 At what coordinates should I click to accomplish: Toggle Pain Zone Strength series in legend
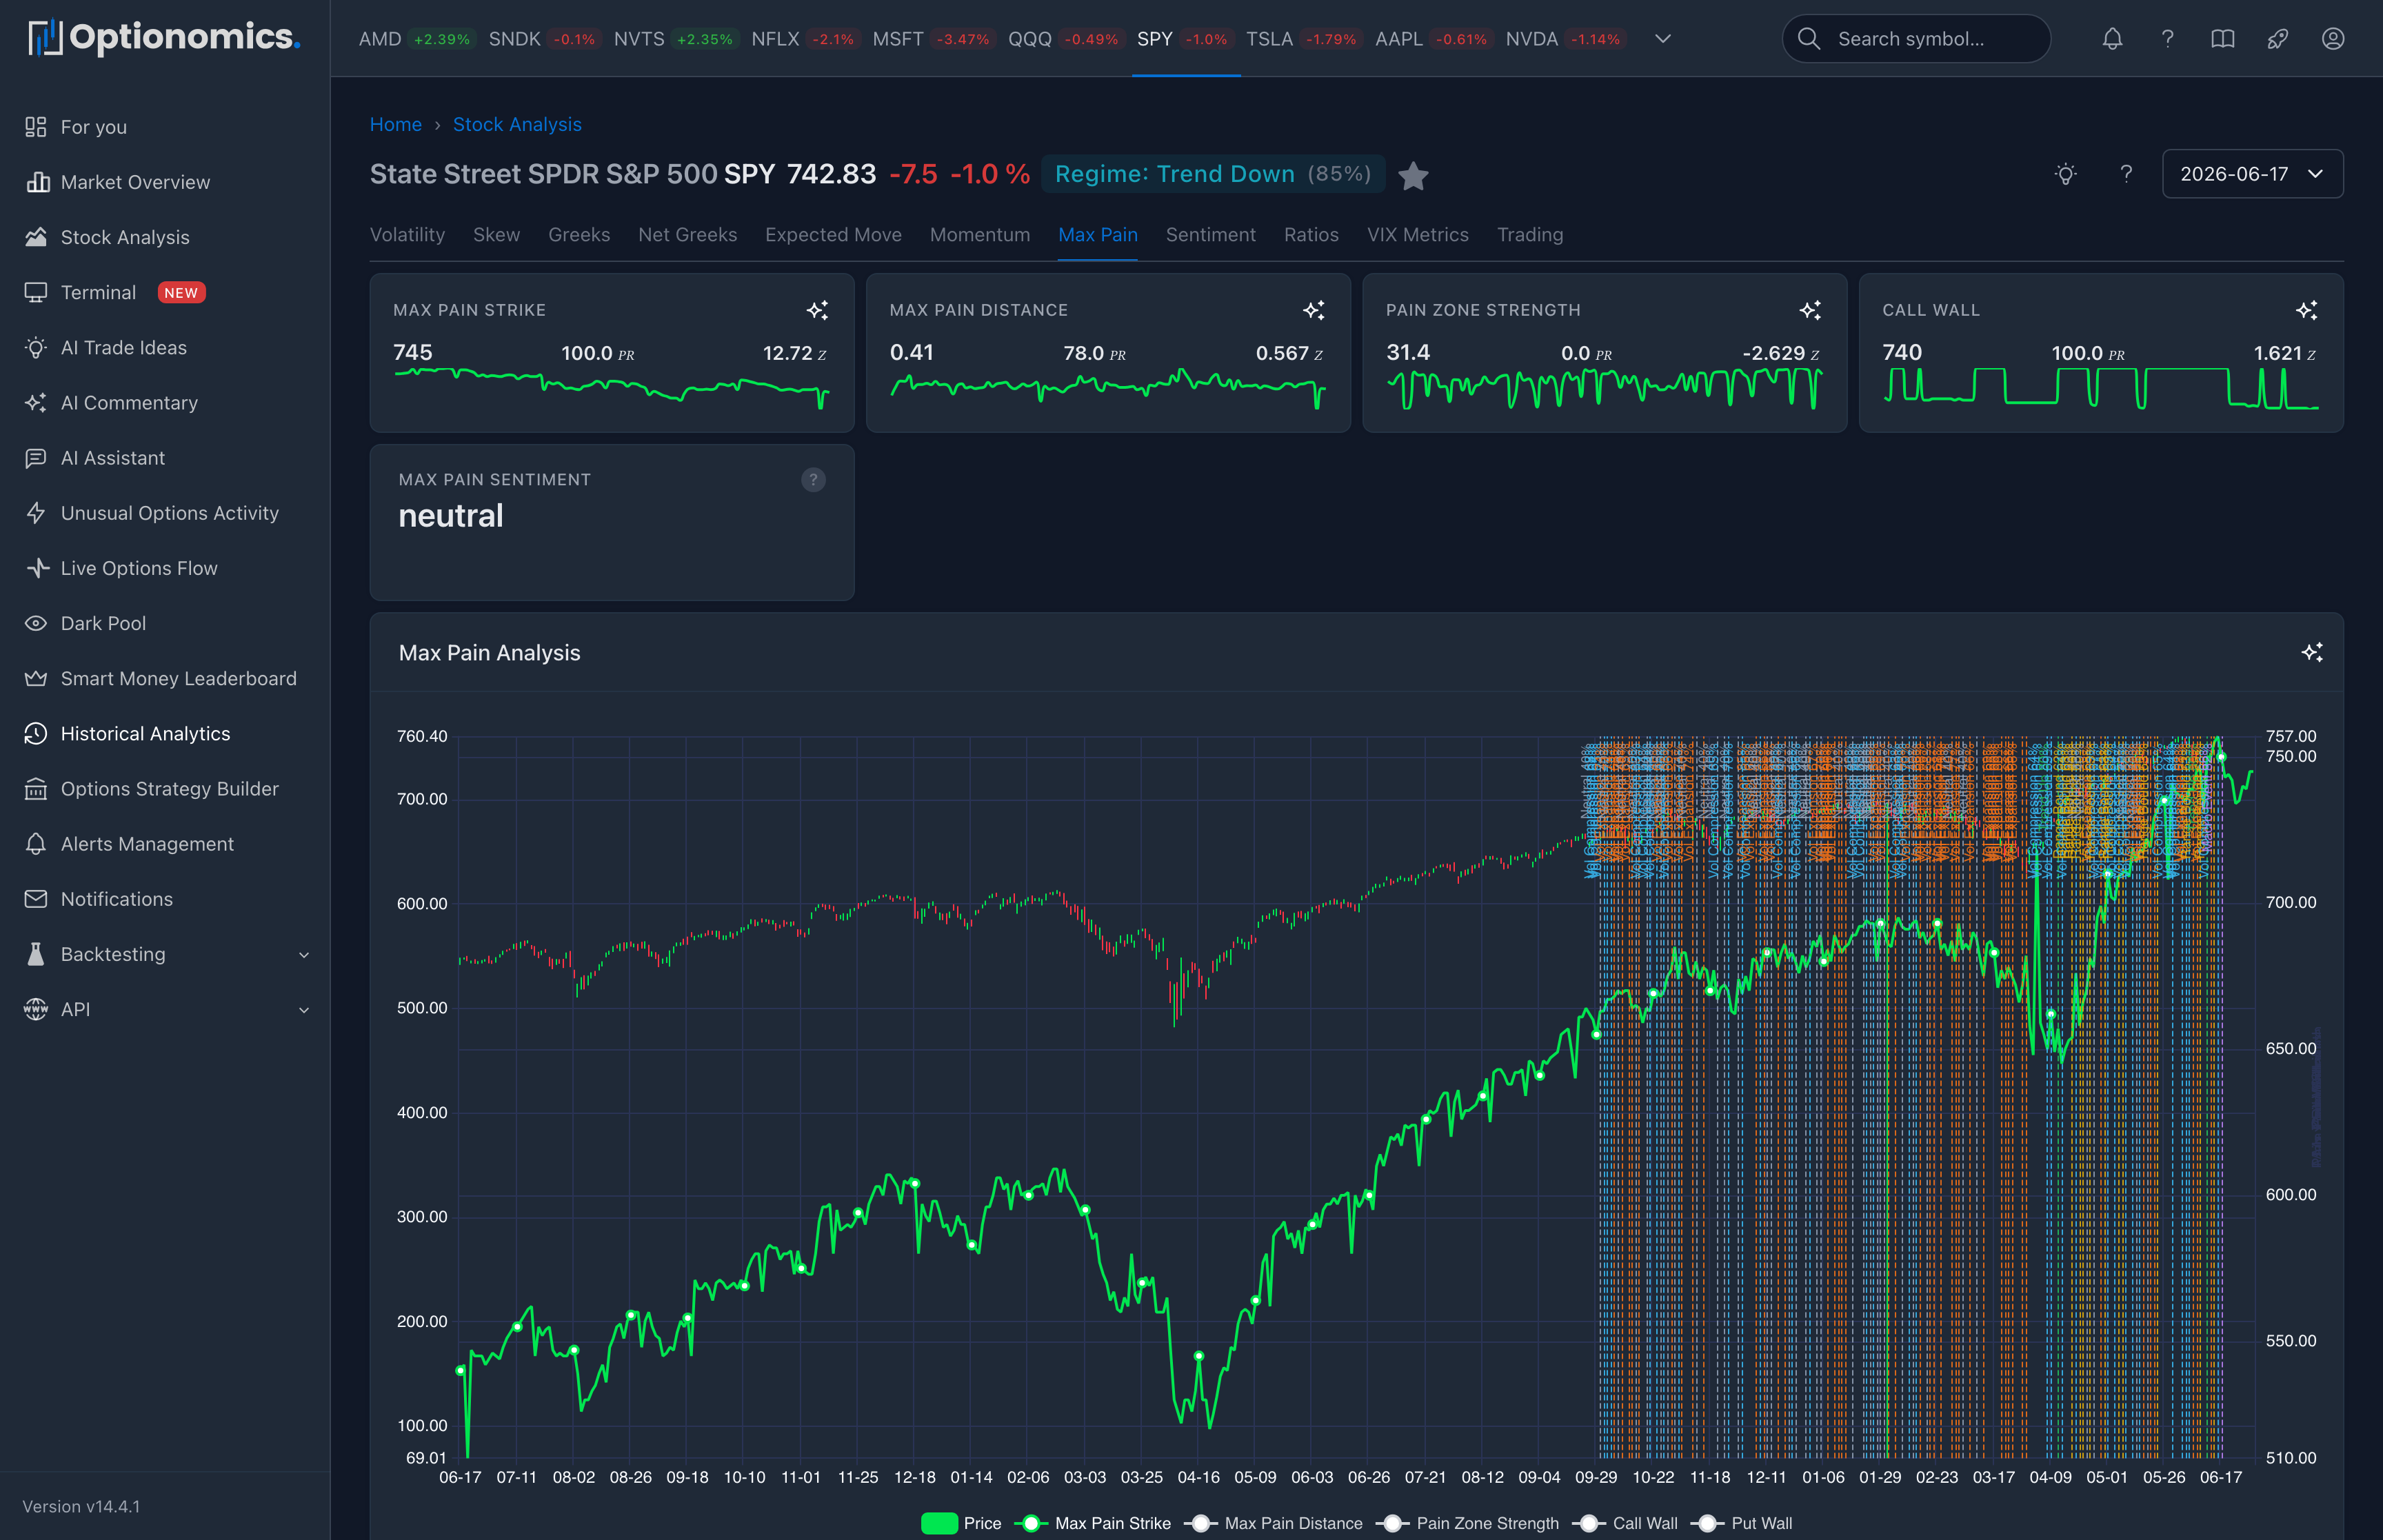(x=1467, y=1523)
